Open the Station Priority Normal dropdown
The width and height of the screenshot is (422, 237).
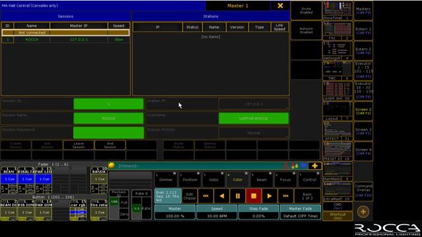point(253,133)
